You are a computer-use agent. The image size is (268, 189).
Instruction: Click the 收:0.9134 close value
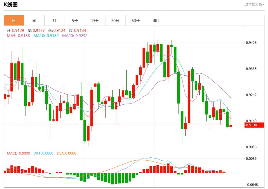(77, 30)
